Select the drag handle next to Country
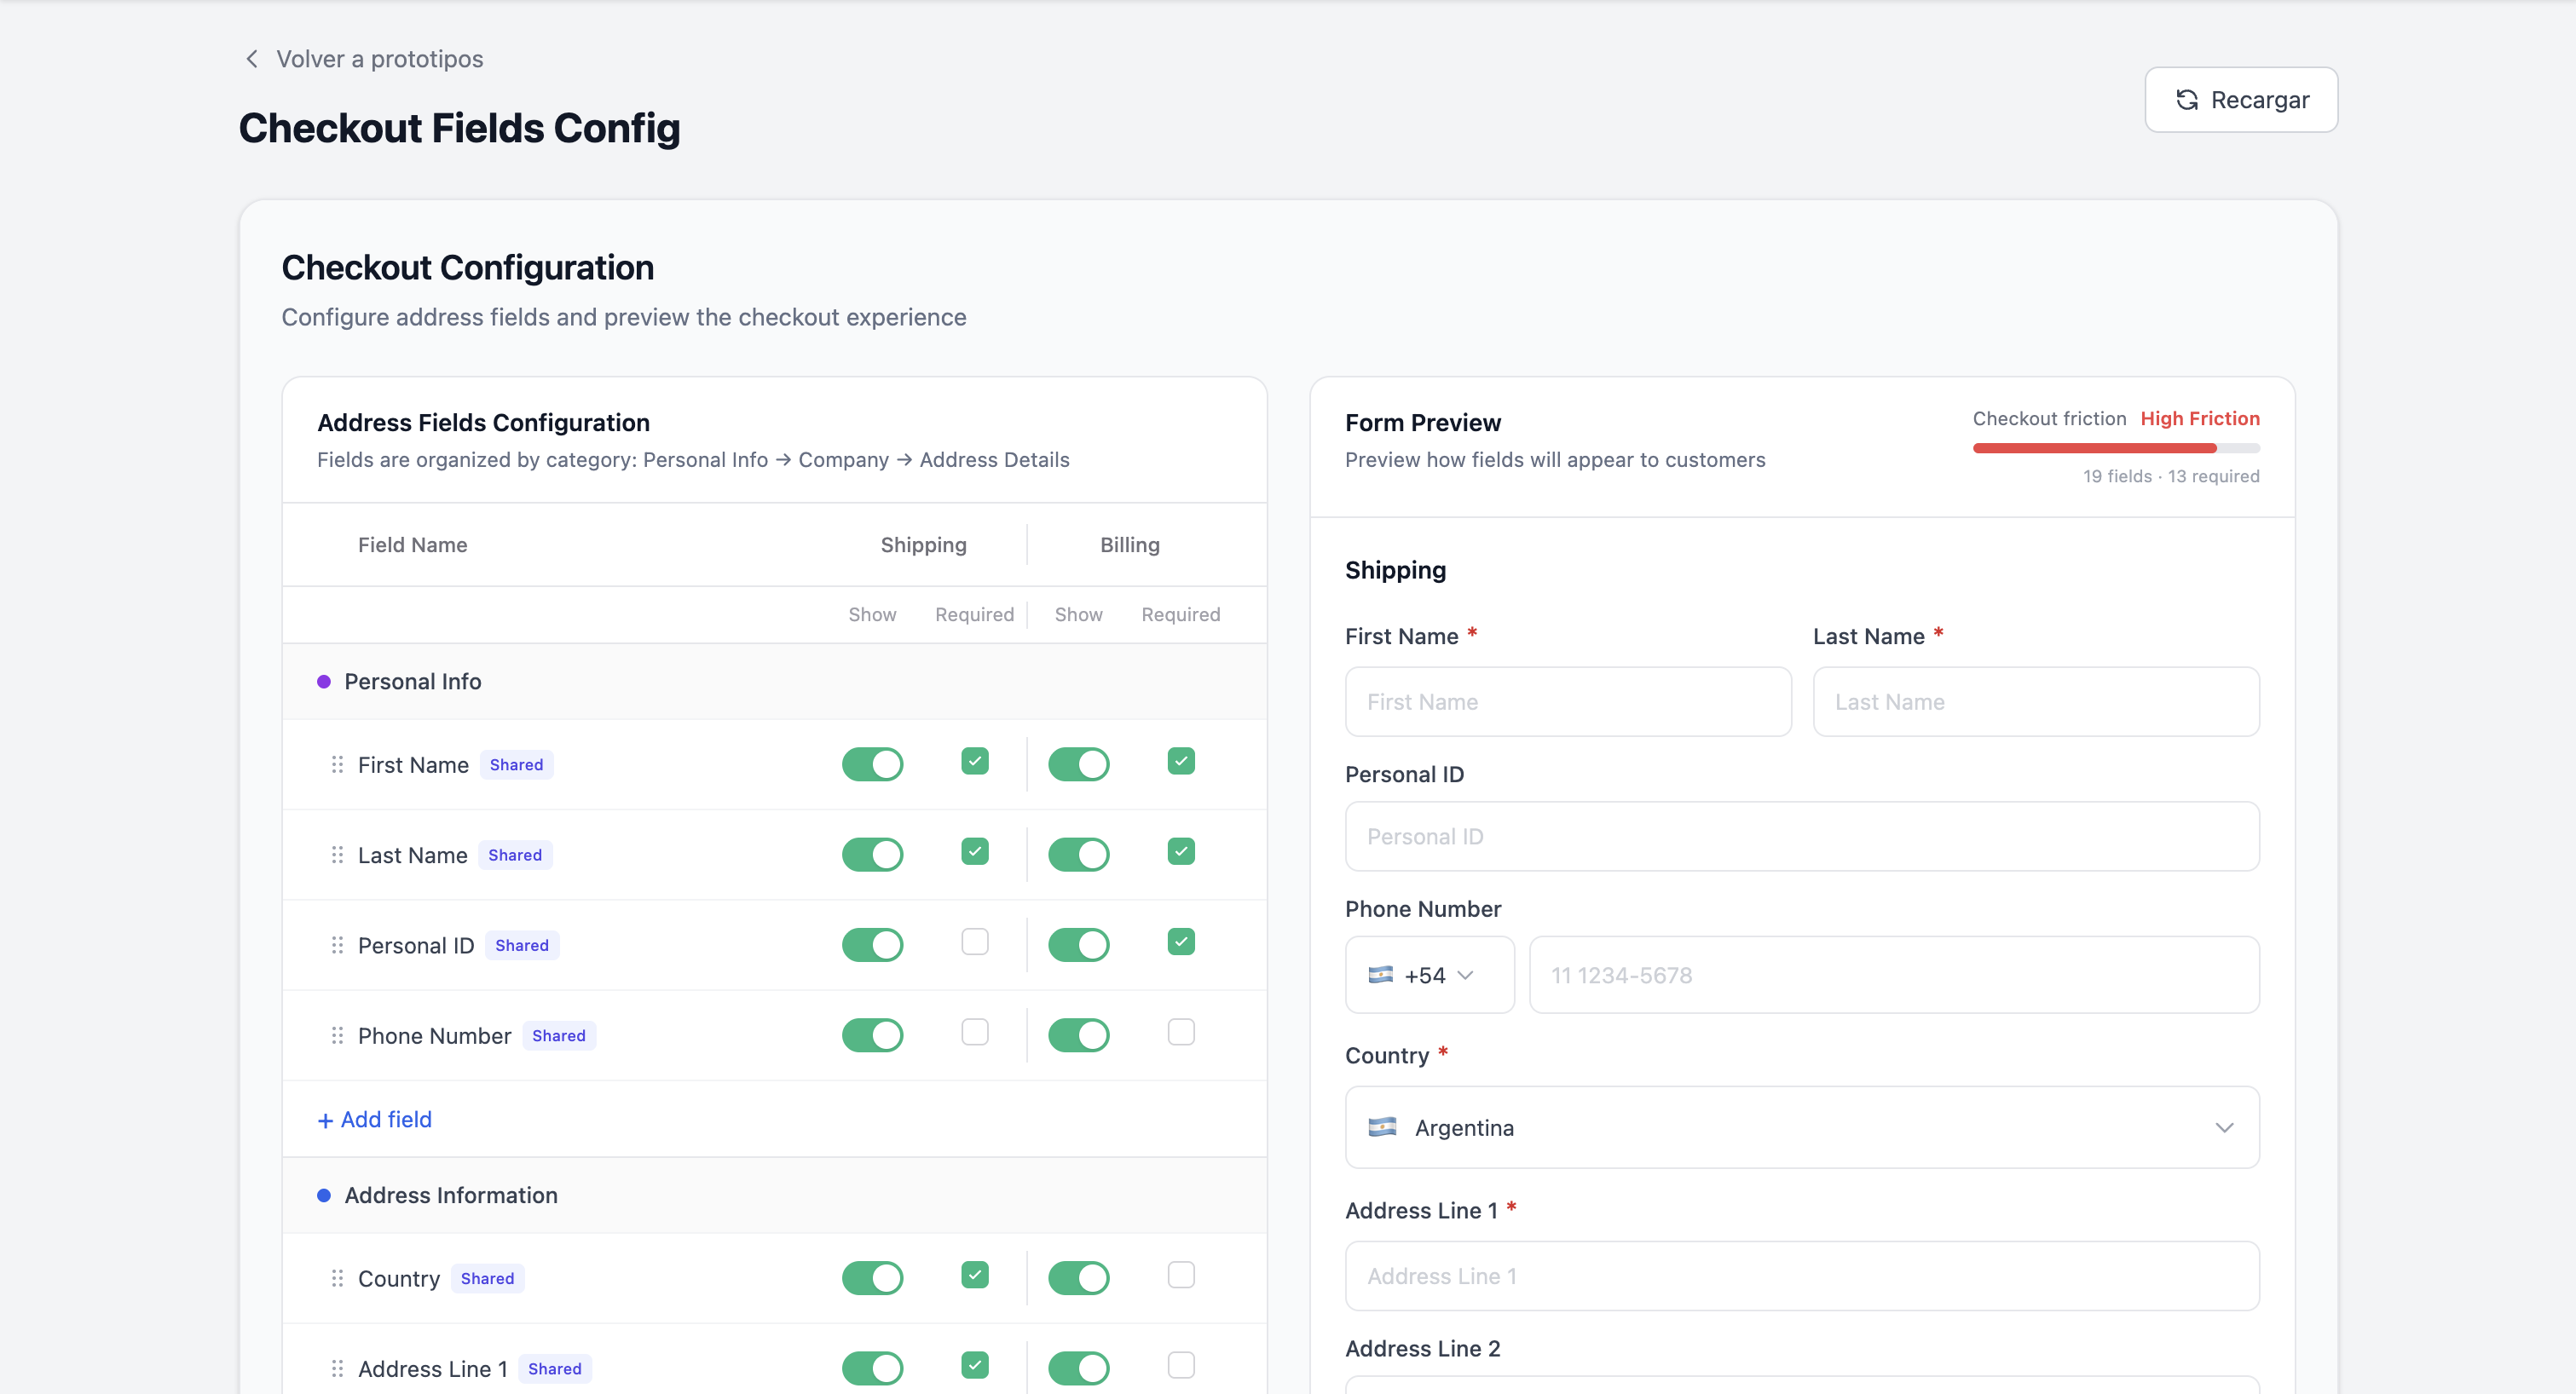The image size is (2576, 1394). 337,1278
